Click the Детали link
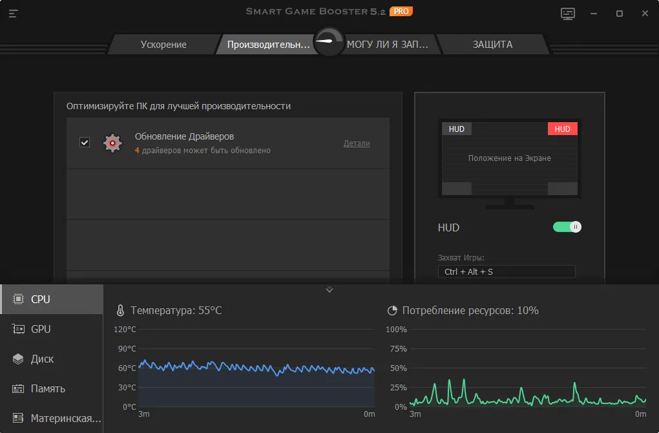659x433 pixels. point(357,143)
